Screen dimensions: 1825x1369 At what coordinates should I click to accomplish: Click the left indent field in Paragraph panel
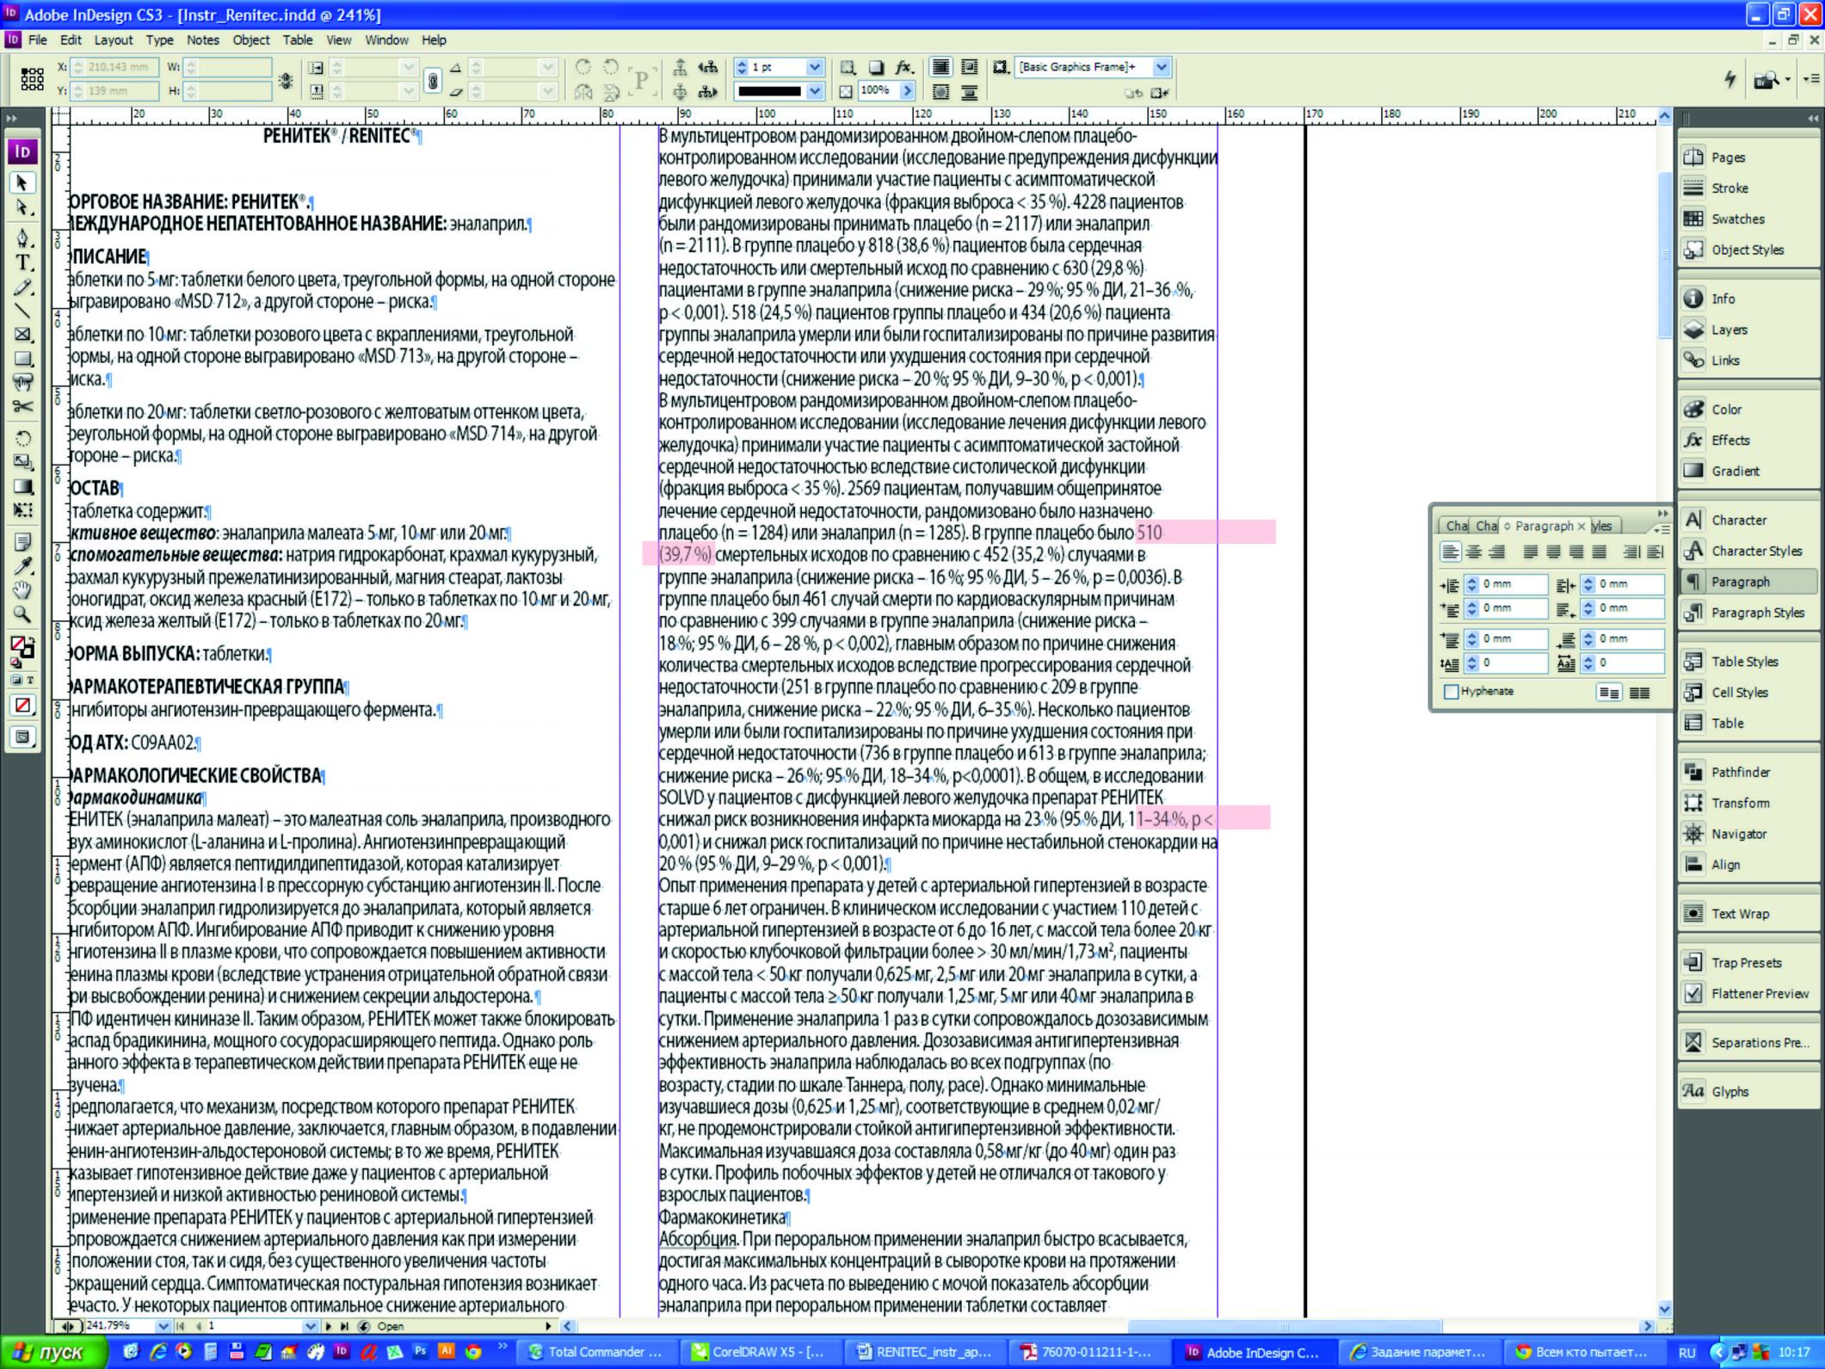[x=1506, y=584]
